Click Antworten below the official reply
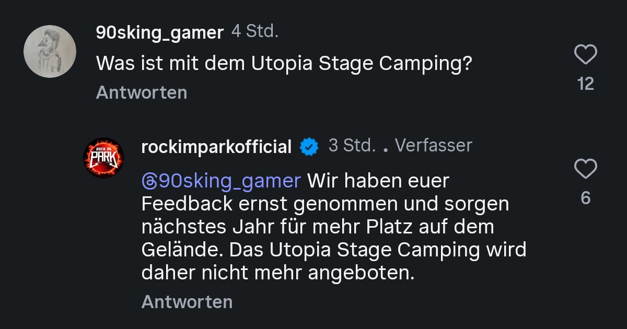This screenshot has height=329, width=627. [187, 302]
